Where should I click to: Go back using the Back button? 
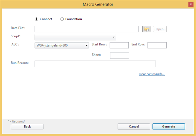pos(27,127)
